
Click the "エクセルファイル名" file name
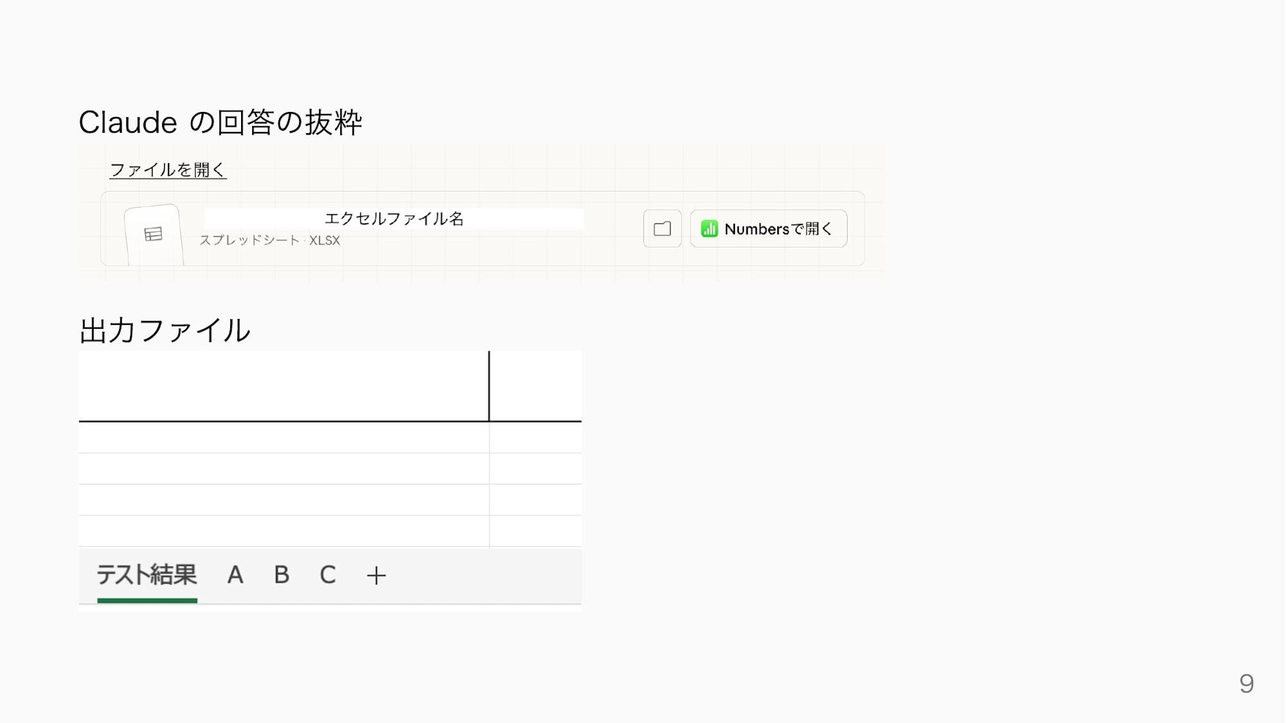(x=394, y=219)
